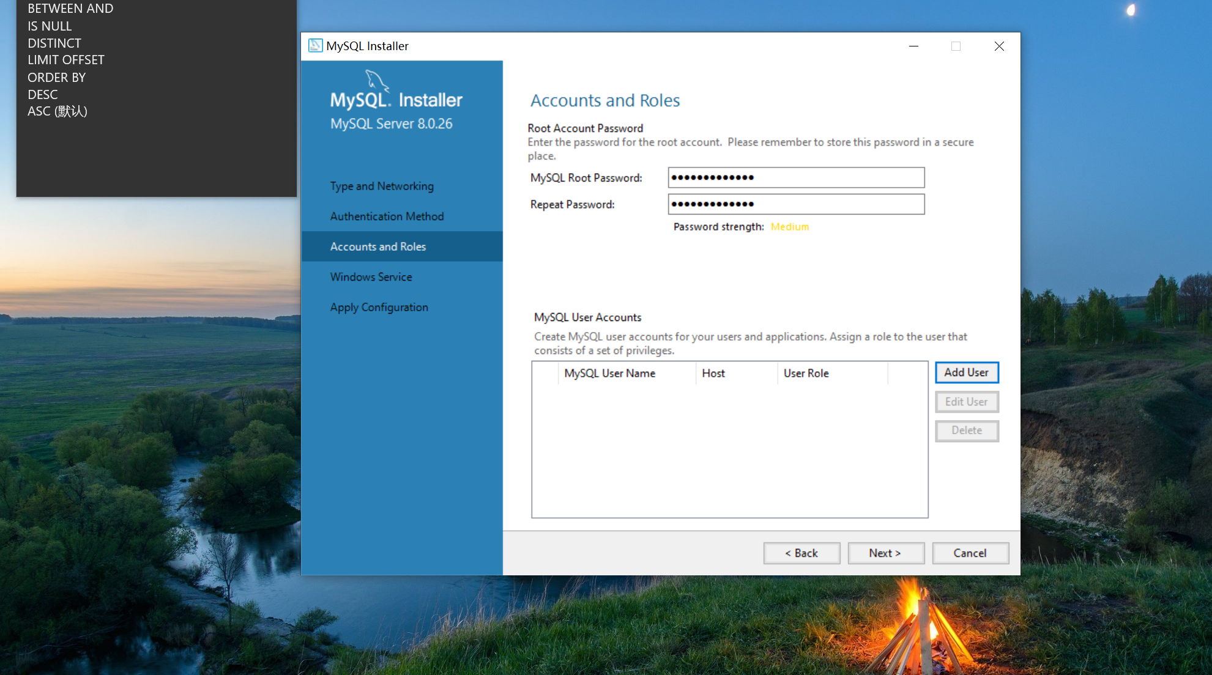
Task: Go to Apply Configuration step
Action: click(x=379, y=308)
